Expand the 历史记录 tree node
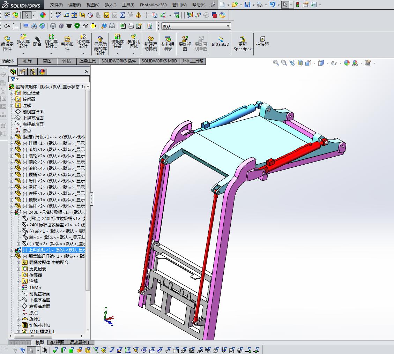This screenshot has width=394, height=354. tap(12, 93)
